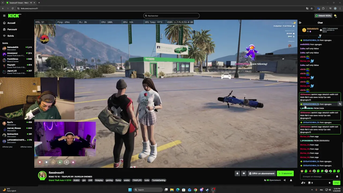The width and height of the screenshot is (343, 193).
Task: Open Chrome extensions puzzle icon
Action: tap(323, 8)
